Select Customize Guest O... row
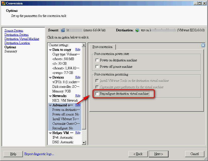This screenshot has height=161, width=208. [65, 124]
